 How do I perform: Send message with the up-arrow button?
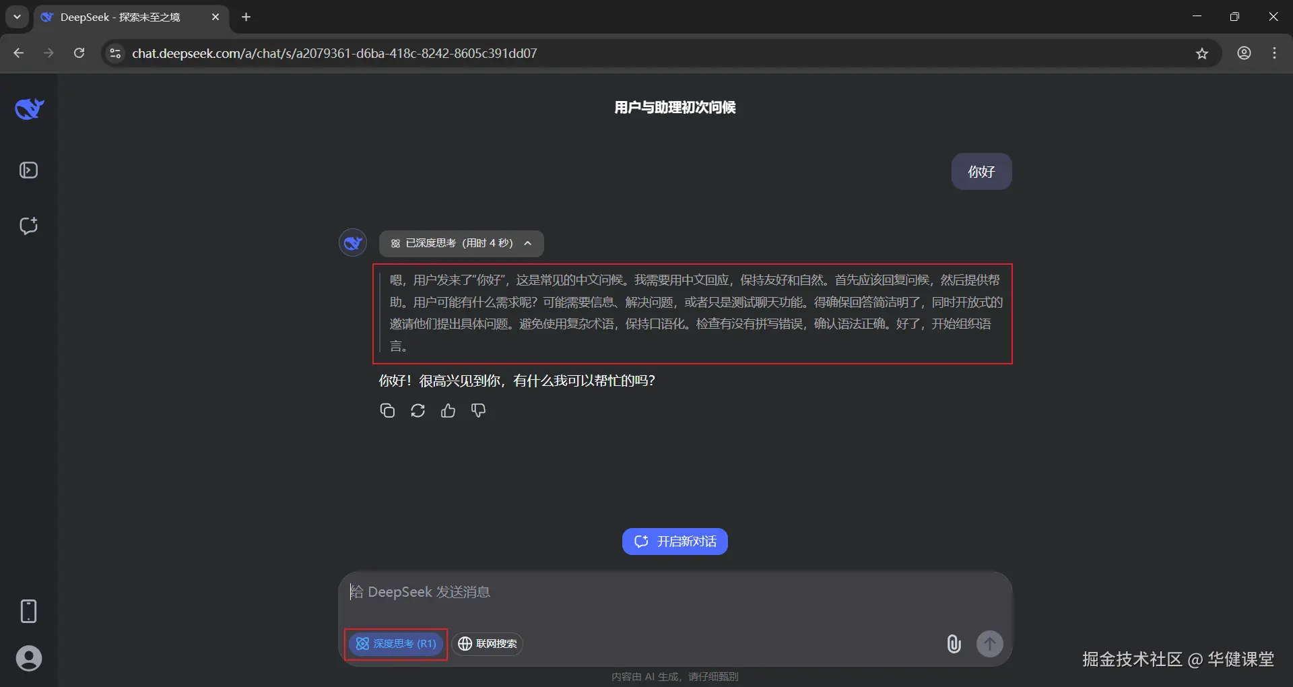pos(989,644)
